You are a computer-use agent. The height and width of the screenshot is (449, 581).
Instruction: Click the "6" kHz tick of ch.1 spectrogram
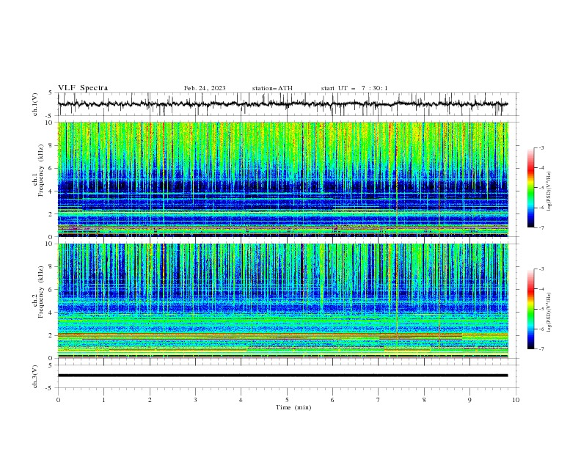click(51, 169)
